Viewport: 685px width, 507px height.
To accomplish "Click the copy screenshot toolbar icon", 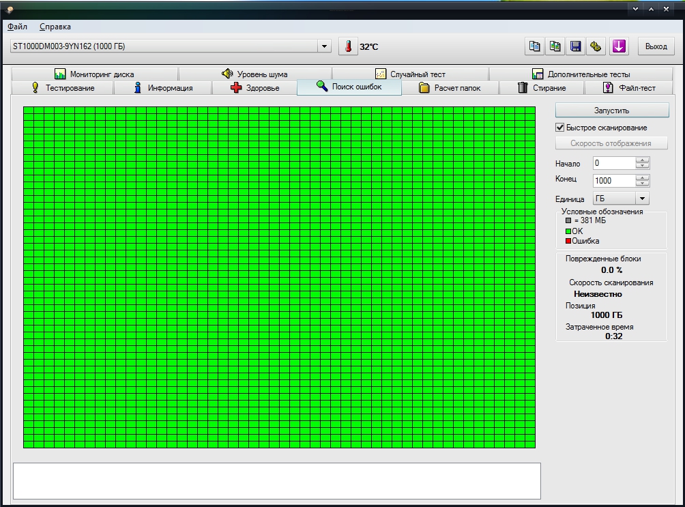I will tap(555, 46).
